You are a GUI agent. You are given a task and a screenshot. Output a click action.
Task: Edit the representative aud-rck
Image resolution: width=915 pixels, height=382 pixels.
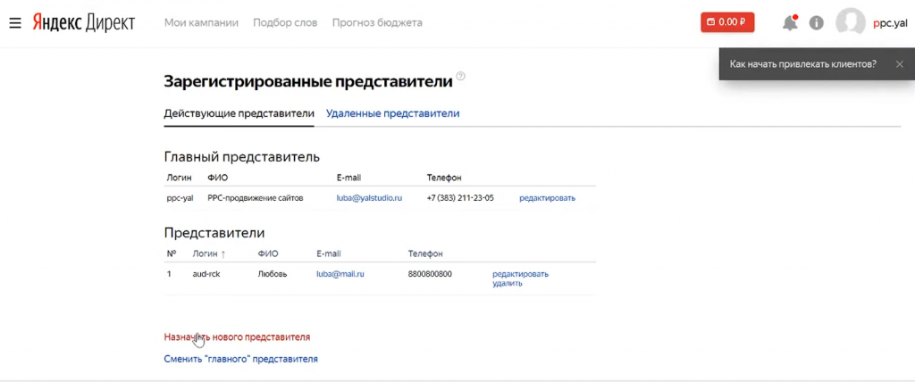(x=521, y=273)
